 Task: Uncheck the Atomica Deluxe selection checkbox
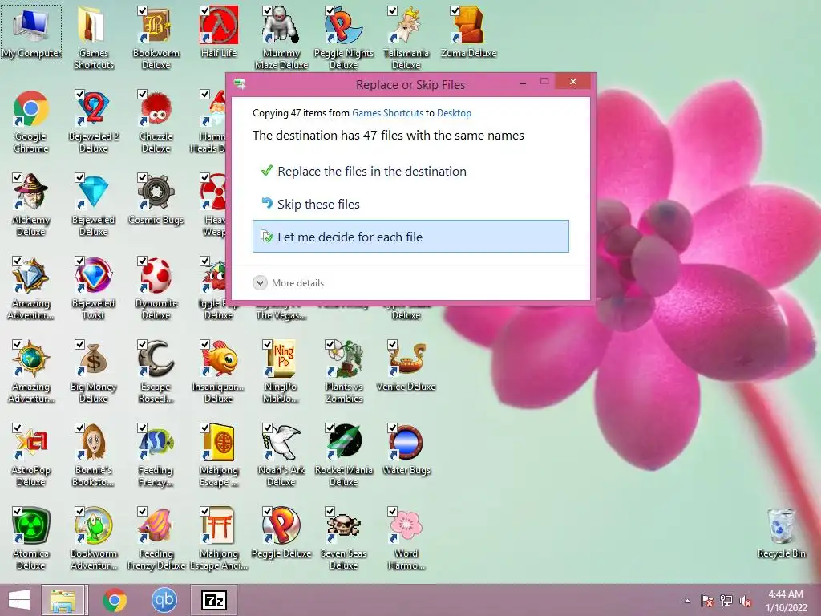tap(18, 511)
